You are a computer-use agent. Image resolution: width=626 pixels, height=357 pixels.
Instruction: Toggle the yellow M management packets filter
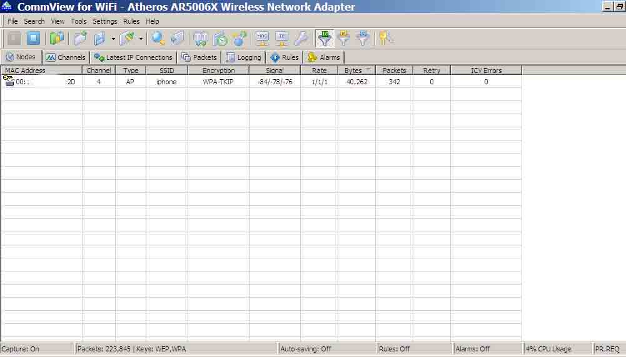(344, 38)
